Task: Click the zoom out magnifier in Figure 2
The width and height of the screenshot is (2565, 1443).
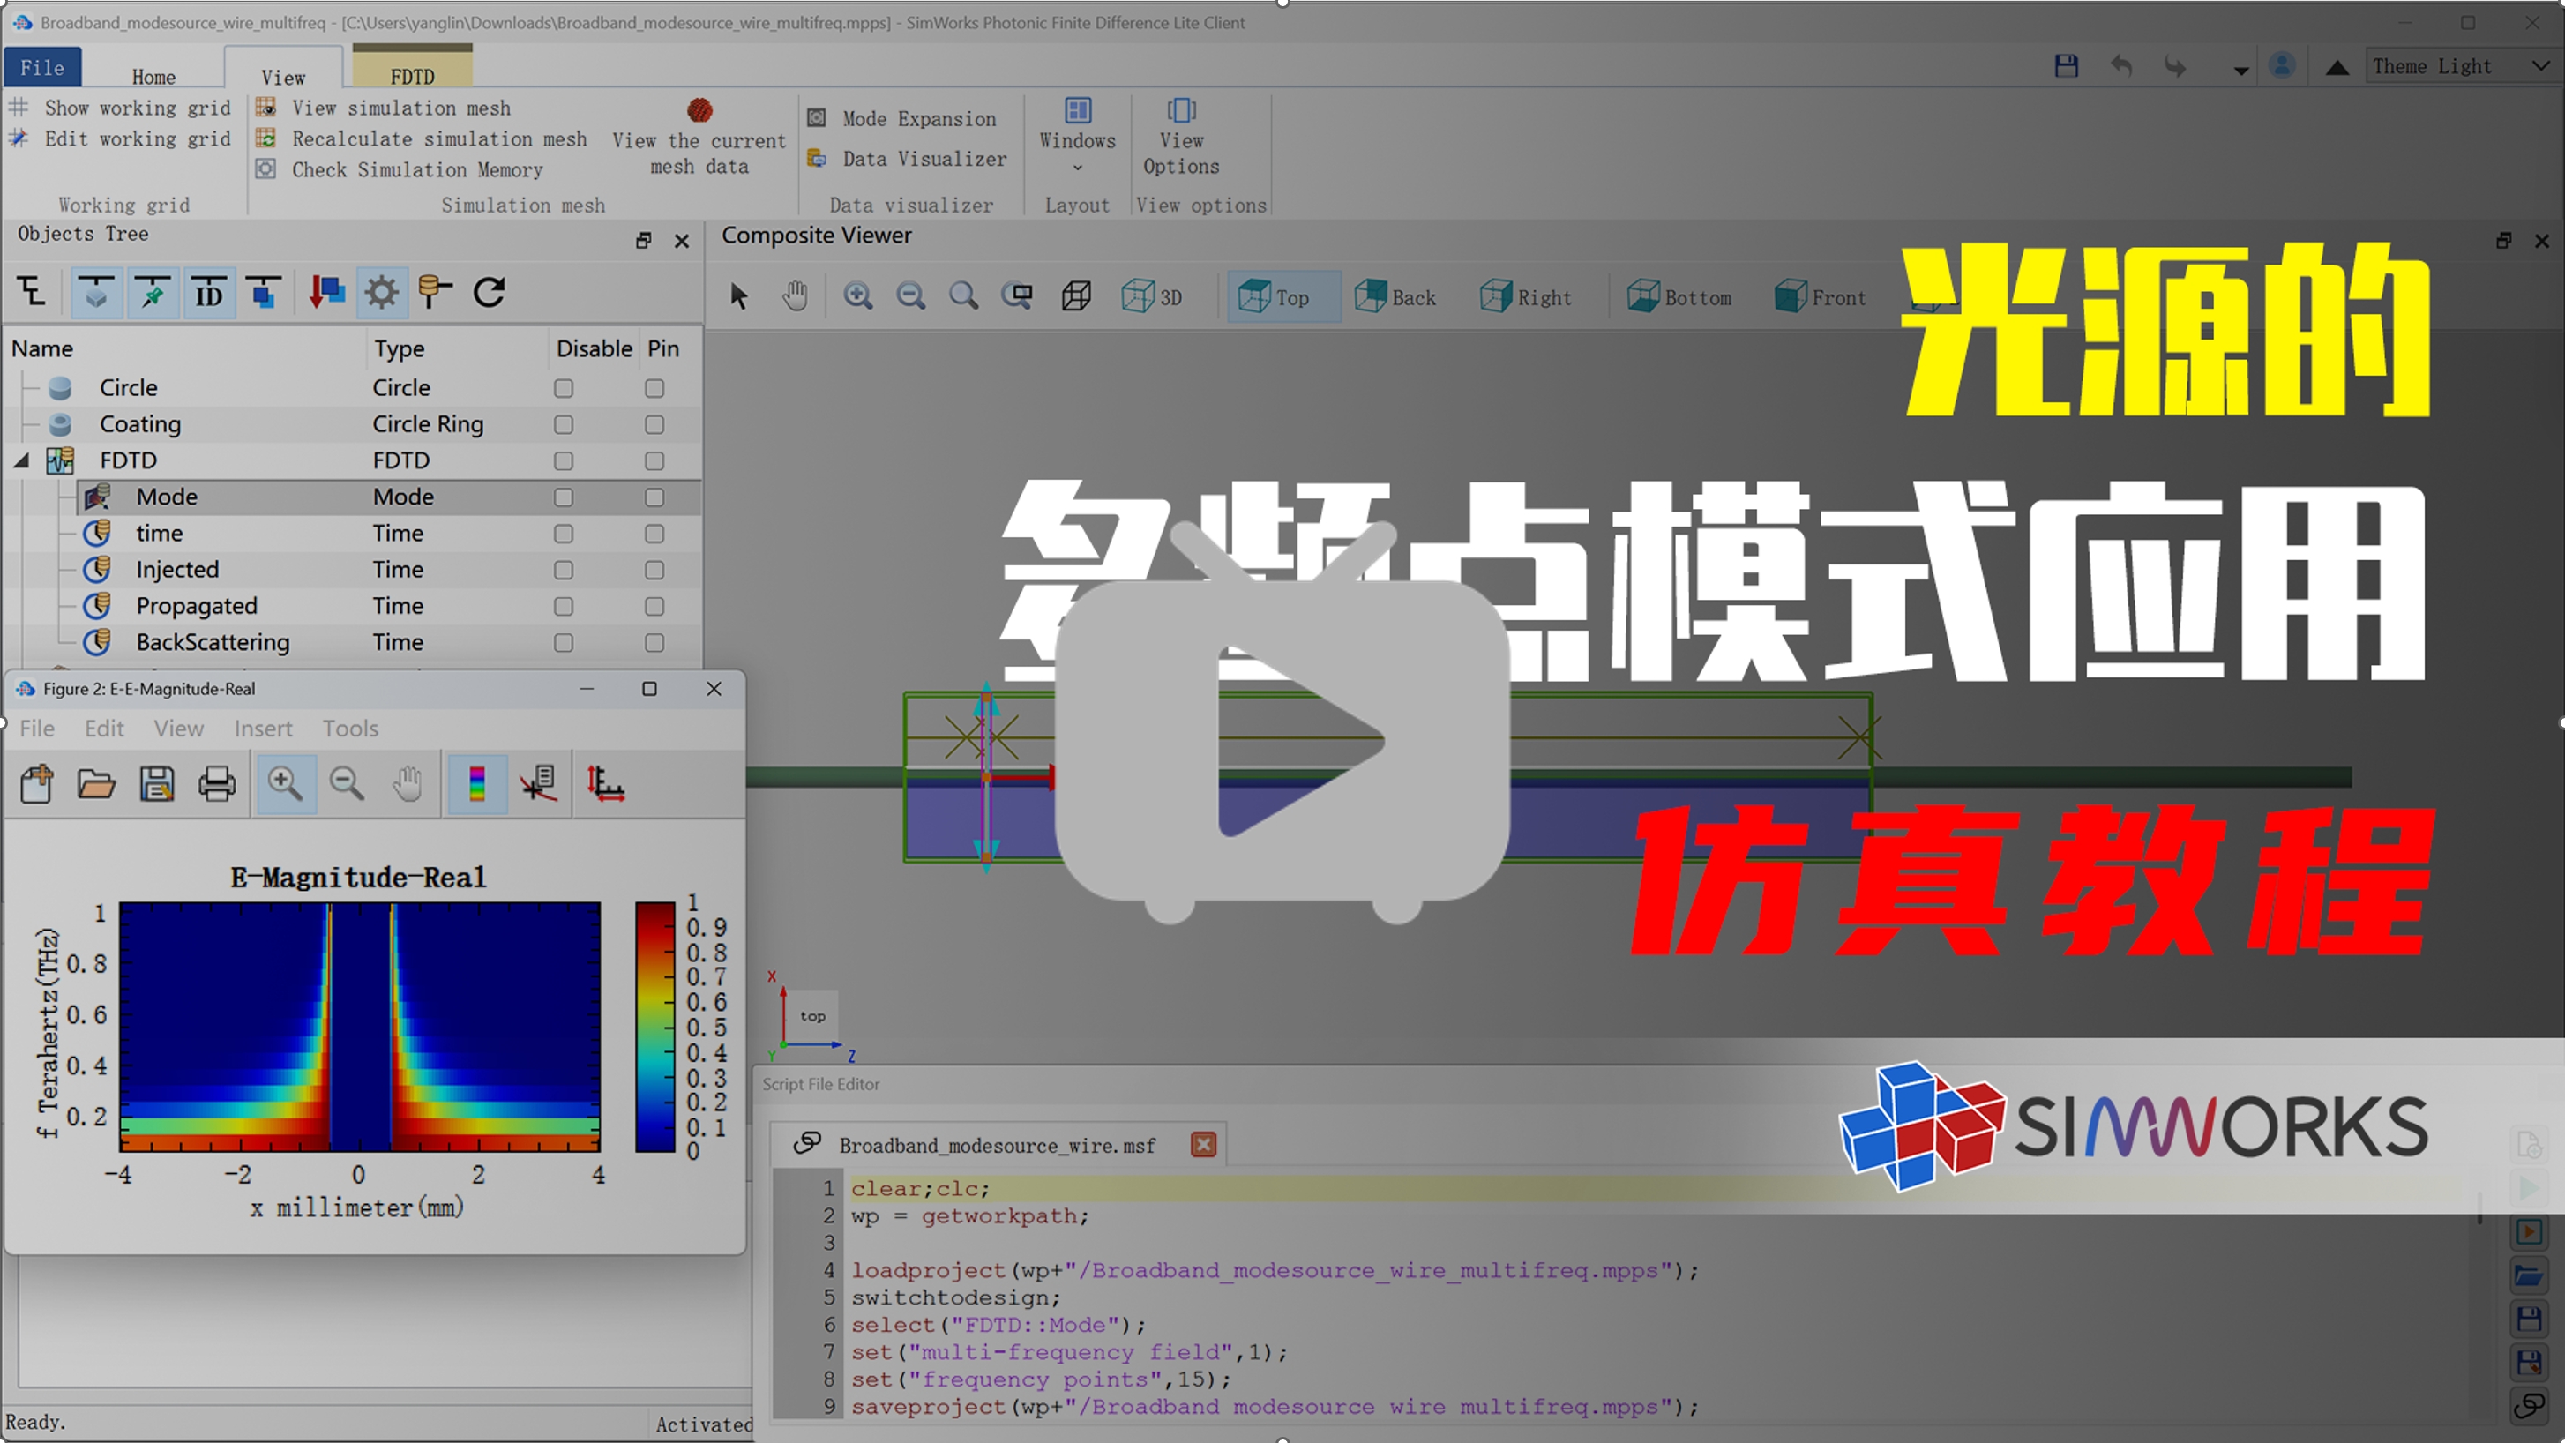Action: pyautogui.click(x=347, y=785)
